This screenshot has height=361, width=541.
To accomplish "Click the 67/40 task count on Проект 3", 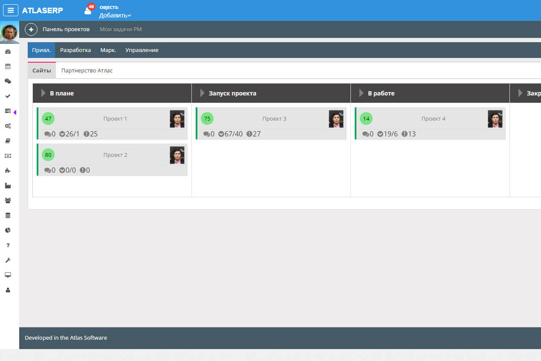I will point(234,134).
